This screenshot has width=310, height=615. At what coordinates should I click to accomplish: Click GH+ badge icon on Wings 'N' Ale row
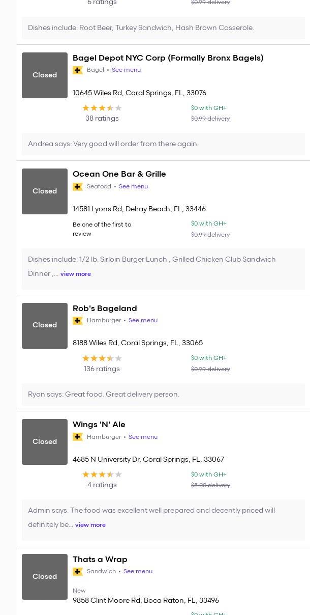coord(78,437)
